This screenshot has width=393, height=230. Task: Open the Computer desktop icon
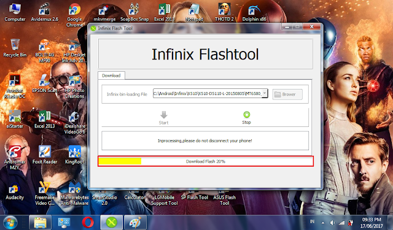pos(15,12)
